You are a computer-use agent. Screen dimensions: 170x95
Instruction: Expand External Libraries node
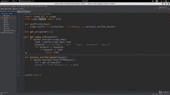(x=1, y=33)
